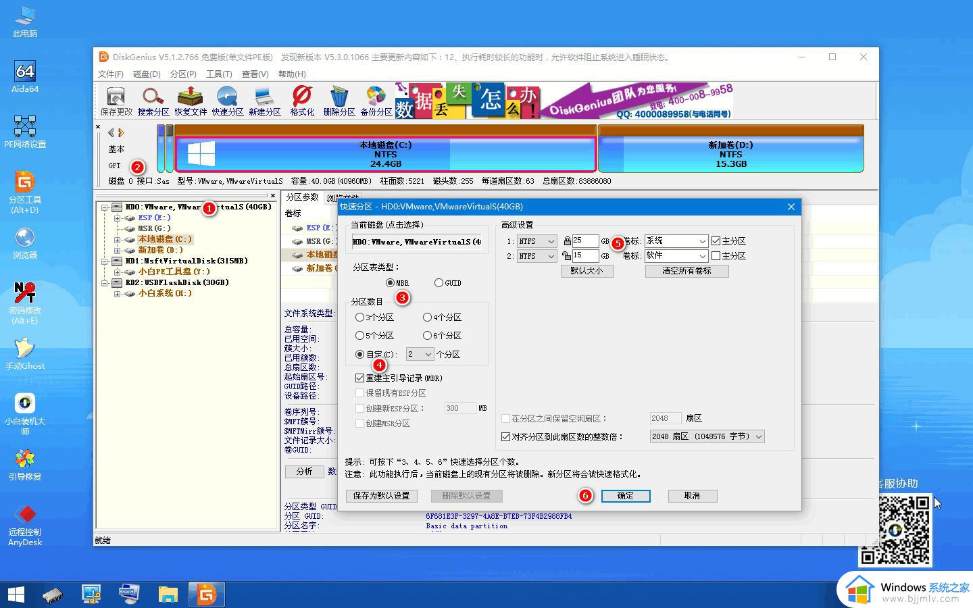The image size is (973, 608).
Task: Choose the 3个分区 option
Action: click(x=374, y=318)
